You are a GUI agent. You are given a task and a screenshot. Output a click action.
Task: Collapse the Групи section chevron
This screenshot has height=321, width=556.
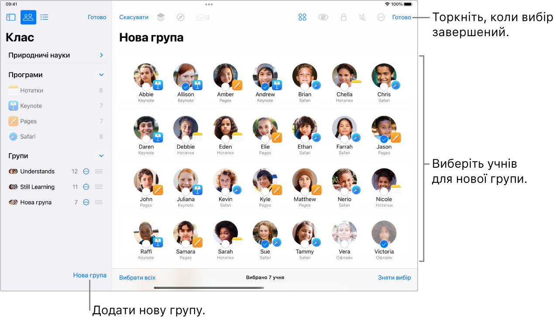101,155
